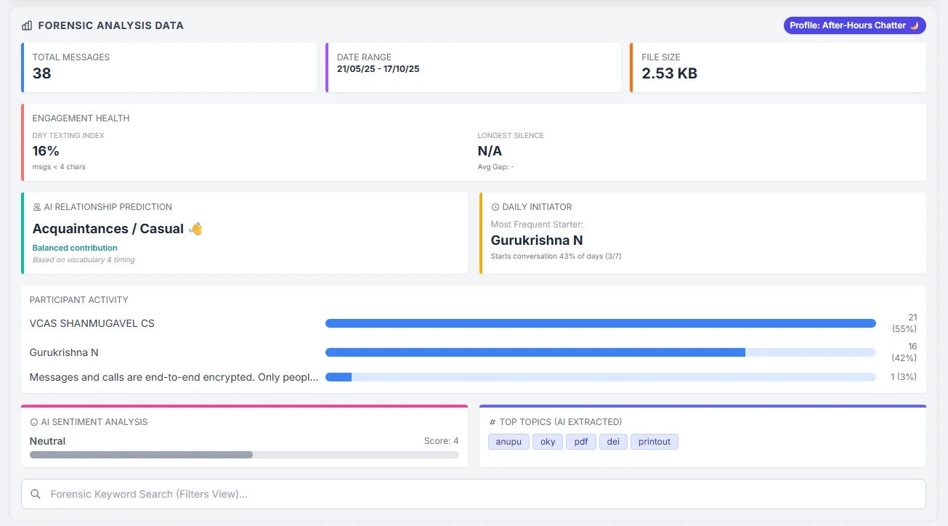Viewport: 948px width, 526px height.
Task: Click the bar chart icon beside Forensic Analysis Data
Action: pyautogui.click(x=27, y=25)
